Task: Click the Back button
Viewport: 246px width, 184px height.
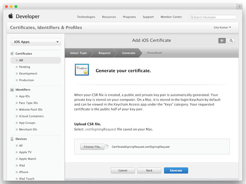Action: point(149,170)
